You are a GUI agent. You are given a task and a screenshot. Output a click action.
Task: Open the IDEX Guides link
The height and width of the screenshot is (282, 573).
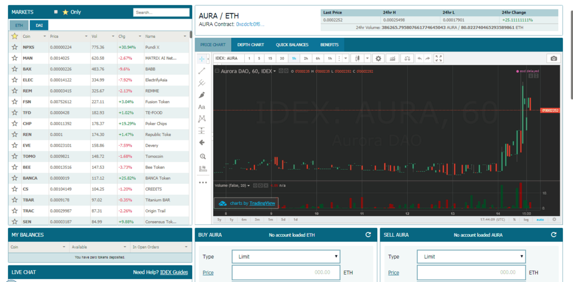[174, 272]
